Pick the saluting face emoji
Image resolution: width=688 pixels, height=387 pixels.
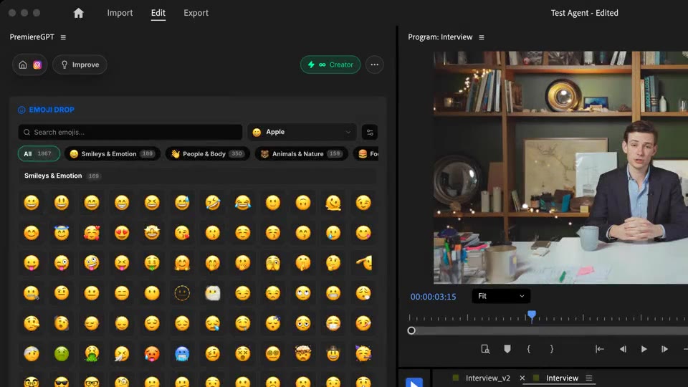363,263
